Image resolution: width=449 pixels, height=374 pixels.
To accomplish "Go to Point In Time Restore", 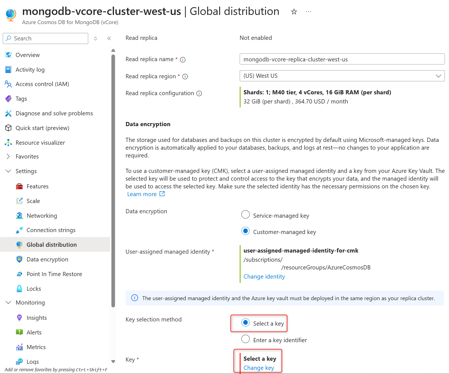I will point(54,274).
